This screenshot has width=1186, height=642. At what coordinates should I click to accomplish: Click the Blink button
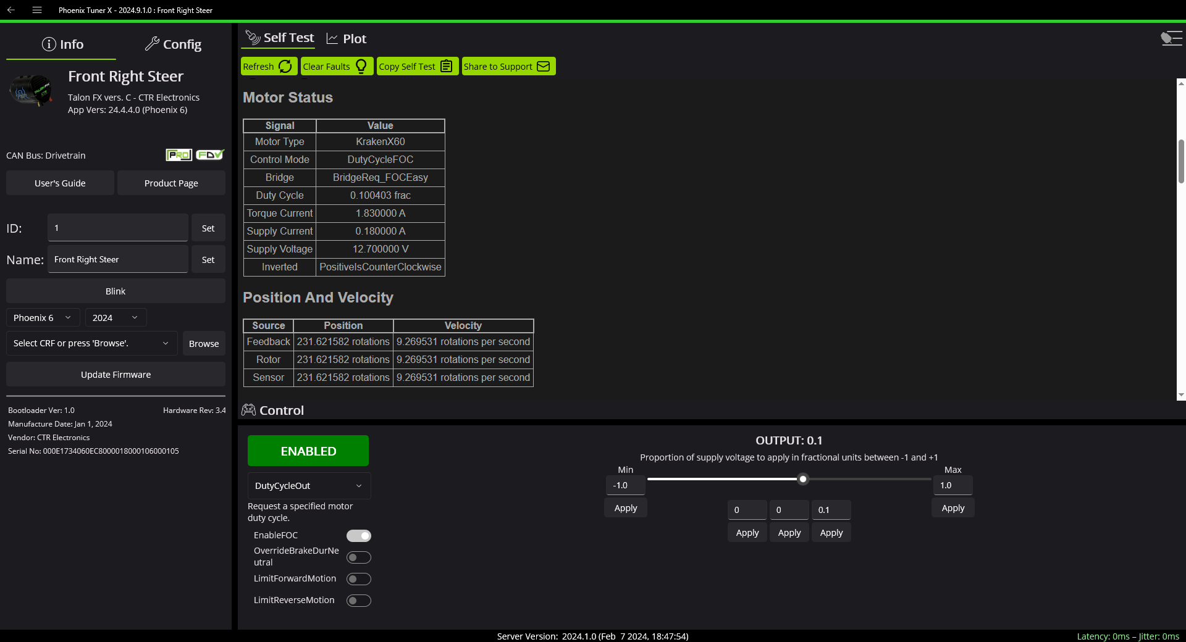pos(115,291)
